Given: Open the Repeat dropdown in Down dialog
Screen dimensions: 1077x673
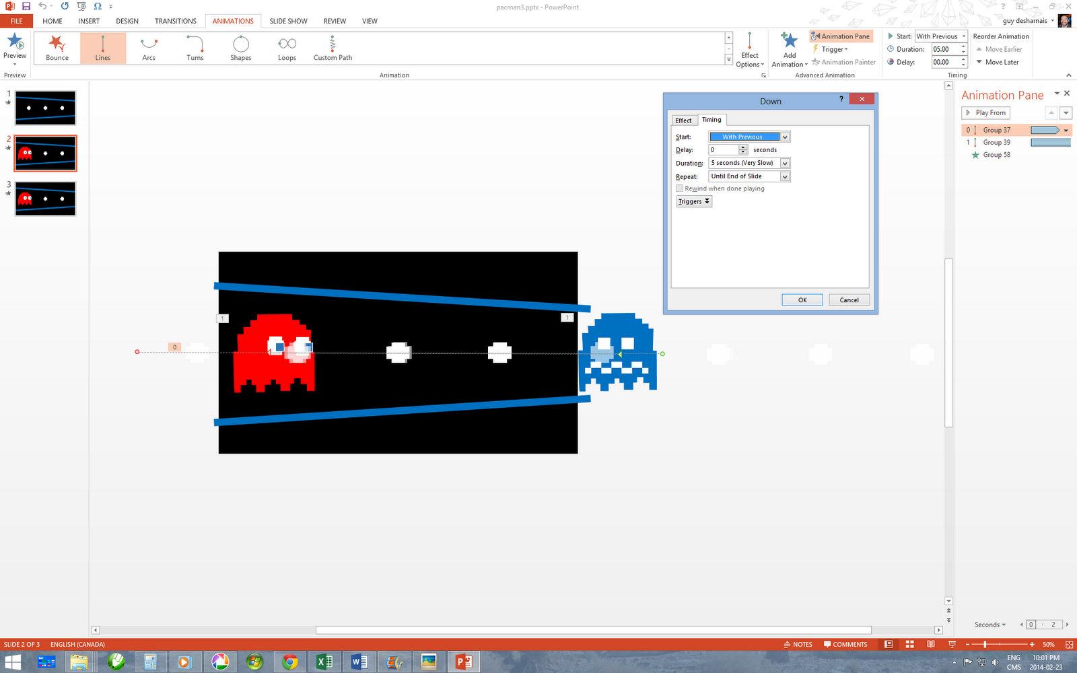Looking at the screenshot, I should point(785,176).
